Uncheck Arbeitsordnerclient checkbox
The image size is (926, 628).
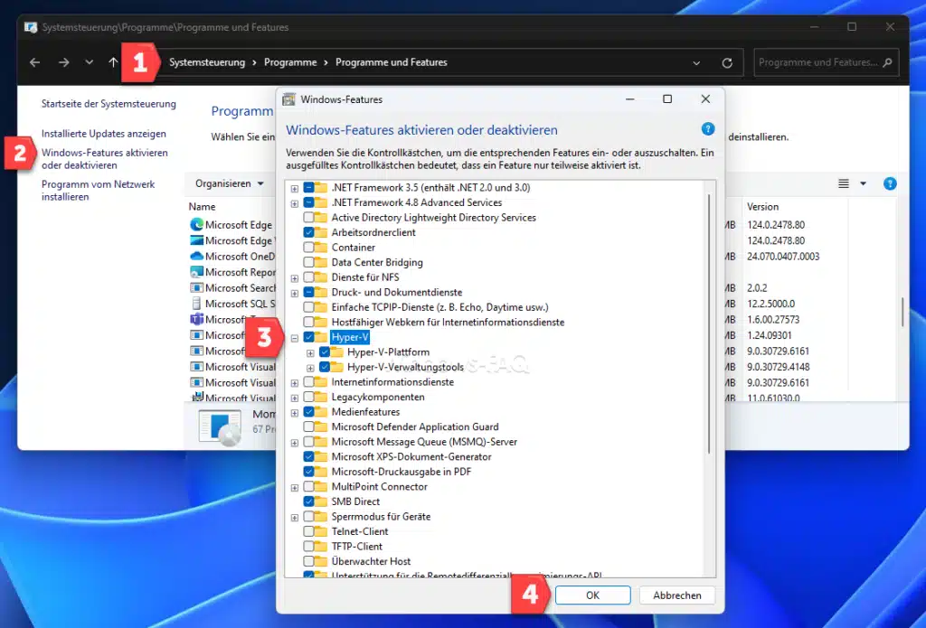point(308,232)
